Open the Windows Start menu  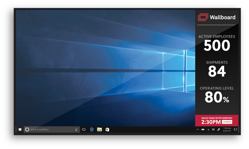(x=20, y=129)
